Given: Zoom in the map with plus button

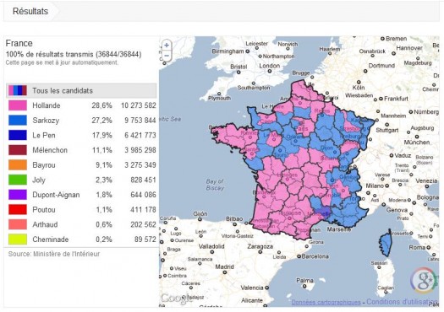Looking at the screenshot, I should tap(167, 46).
